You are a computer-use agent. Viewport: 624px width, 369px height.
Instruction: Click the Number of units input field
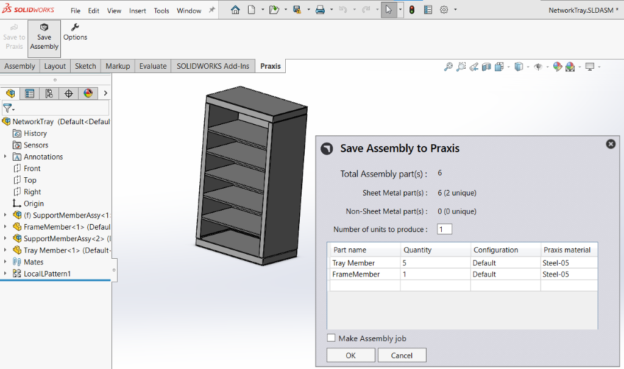(x=444, y=230)
